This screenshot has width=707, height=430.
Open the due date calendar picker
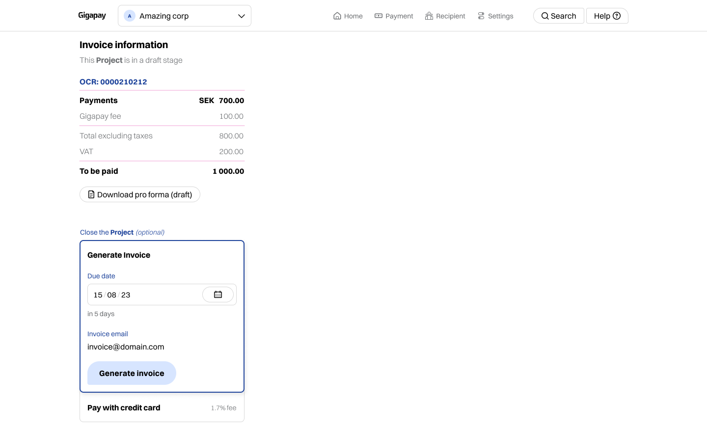point(218,295)
